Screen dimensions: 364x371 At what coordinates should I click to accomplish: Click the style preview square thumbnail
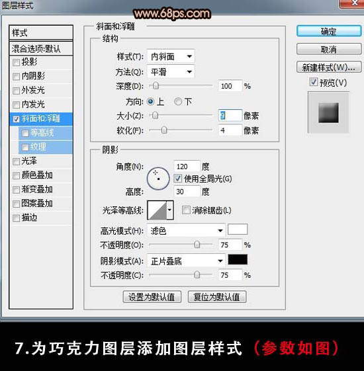[328, 112]
